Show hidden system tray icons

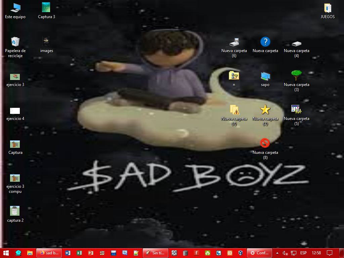(x=277, y=253)
